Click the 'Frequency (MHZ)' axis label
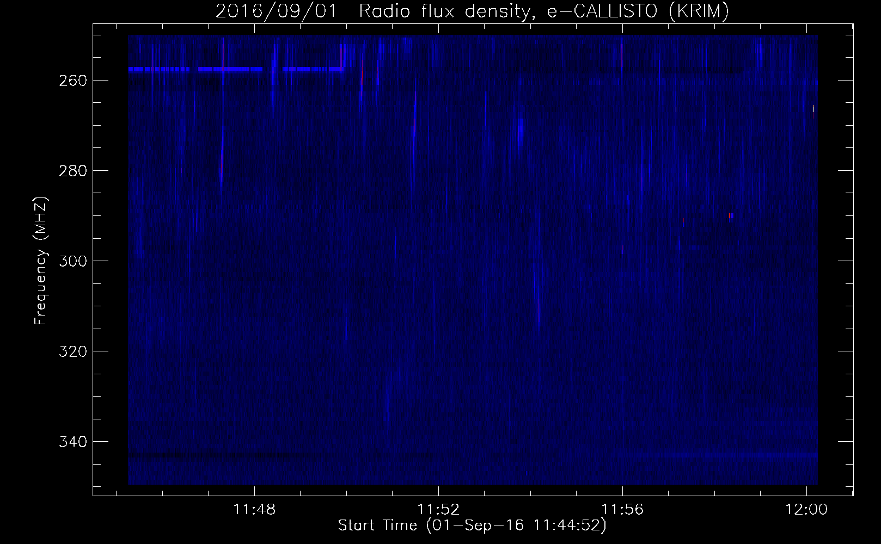Image resolution: width=881 pixels, height=544 pixels. tap(41, 261)
